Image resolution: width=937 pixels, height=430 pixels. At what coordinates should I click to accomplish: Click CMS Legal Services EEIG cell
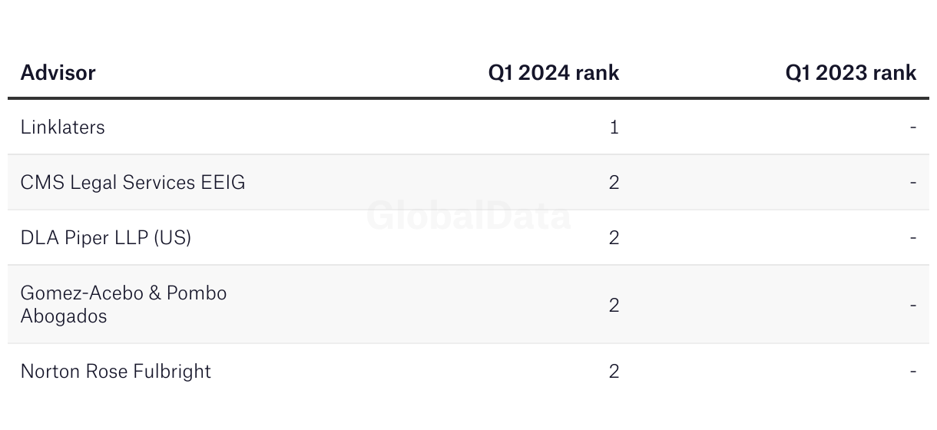point(133,182)
